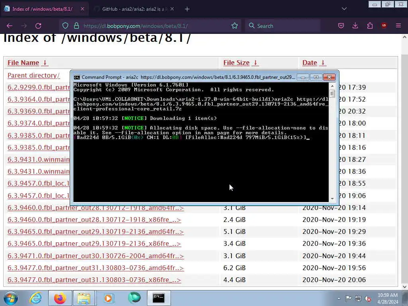Close the Command Prompt window
The width and height of the screenshot is (408, 306).
coord(329,77)
